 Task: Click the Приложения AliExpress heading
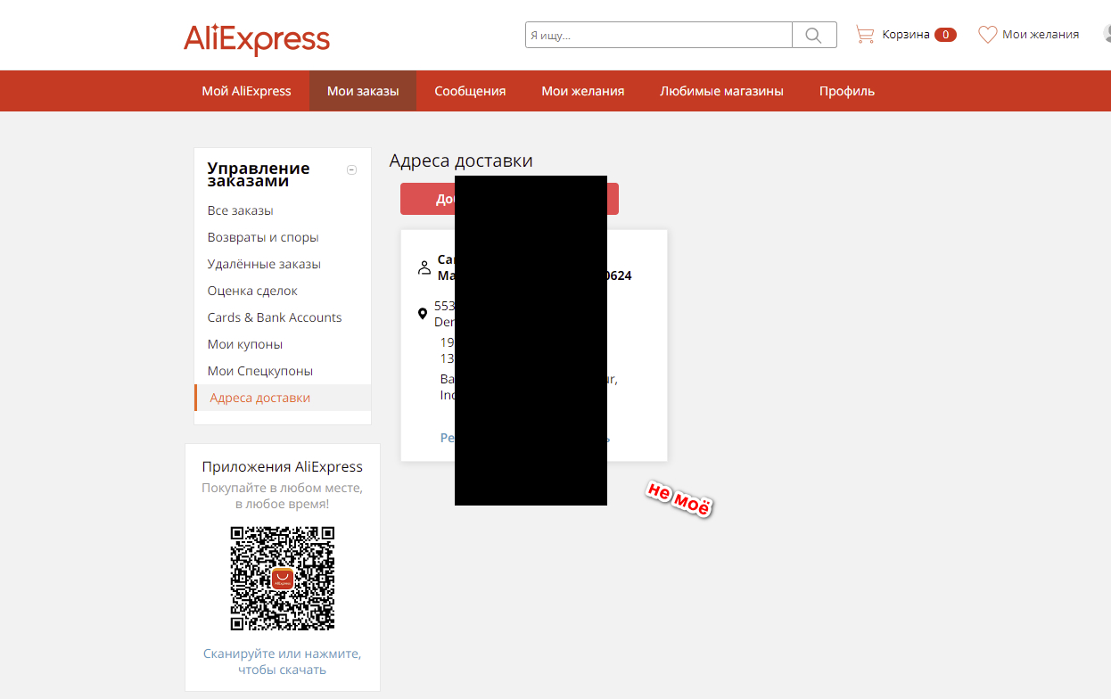pos(283,466)
